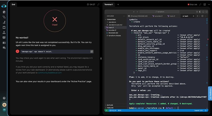Navigate back in the editor history
The image size is (212, 116).
coord(134,12)
